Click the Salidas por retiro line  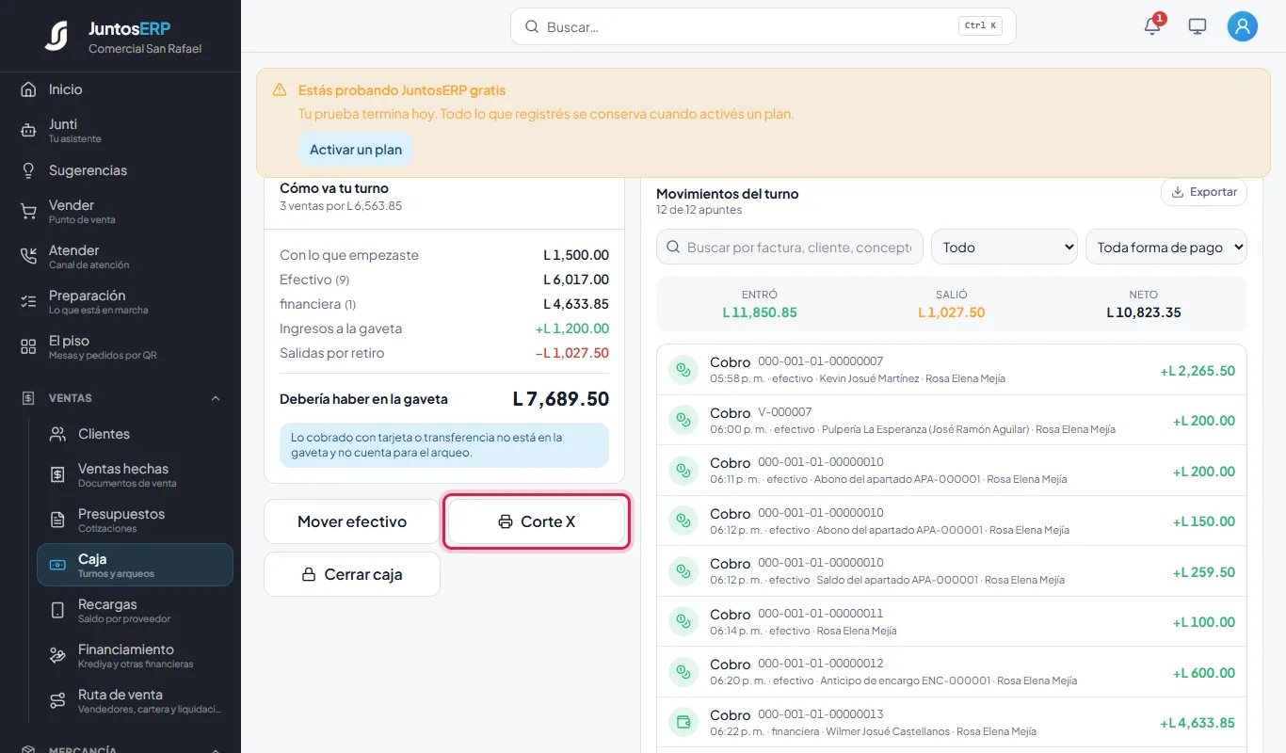pos(444,353)
